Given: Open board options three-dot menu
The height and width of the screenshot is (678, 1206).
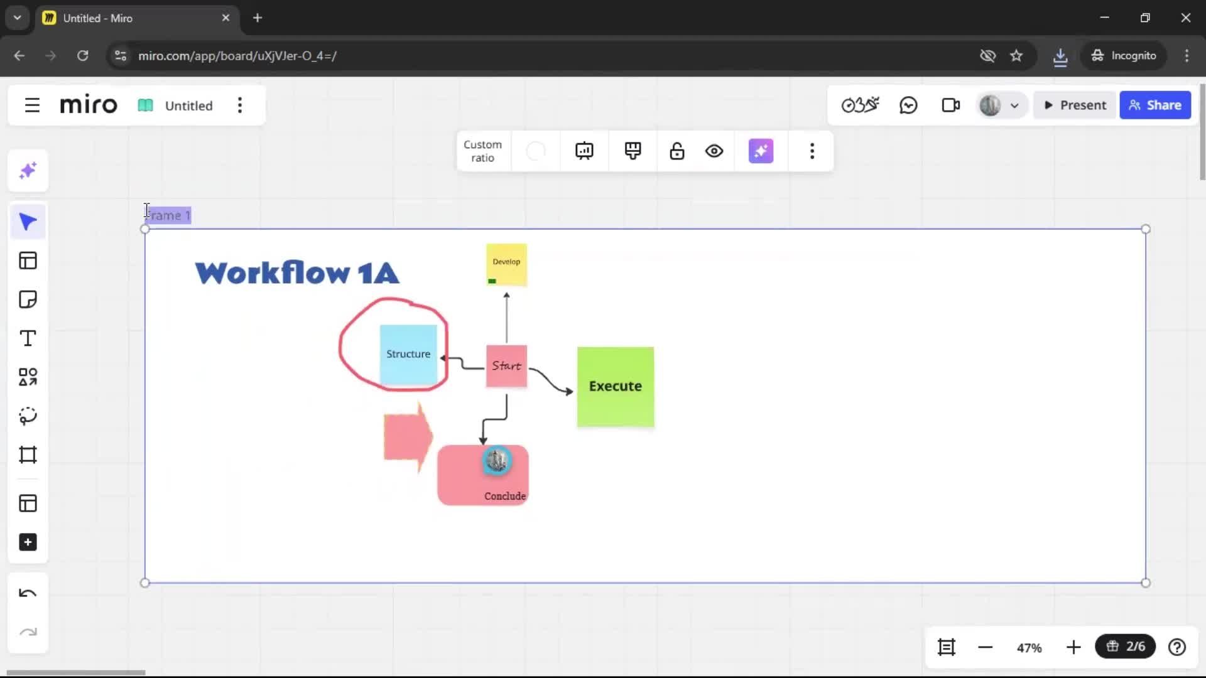Looking at the screenshot, I should pos(240,105).
